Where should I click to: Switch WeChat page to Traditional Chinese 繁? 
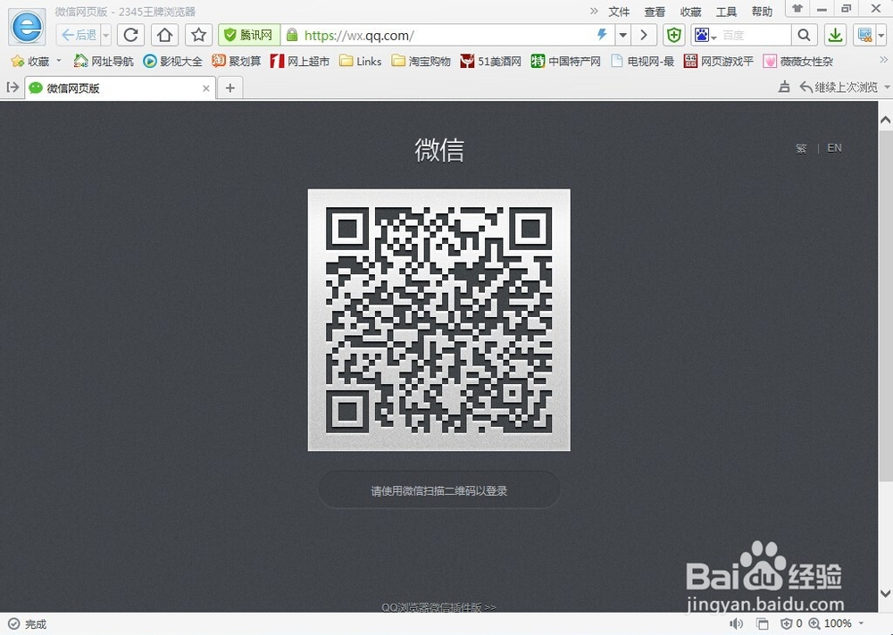click(x=801, y=148)
